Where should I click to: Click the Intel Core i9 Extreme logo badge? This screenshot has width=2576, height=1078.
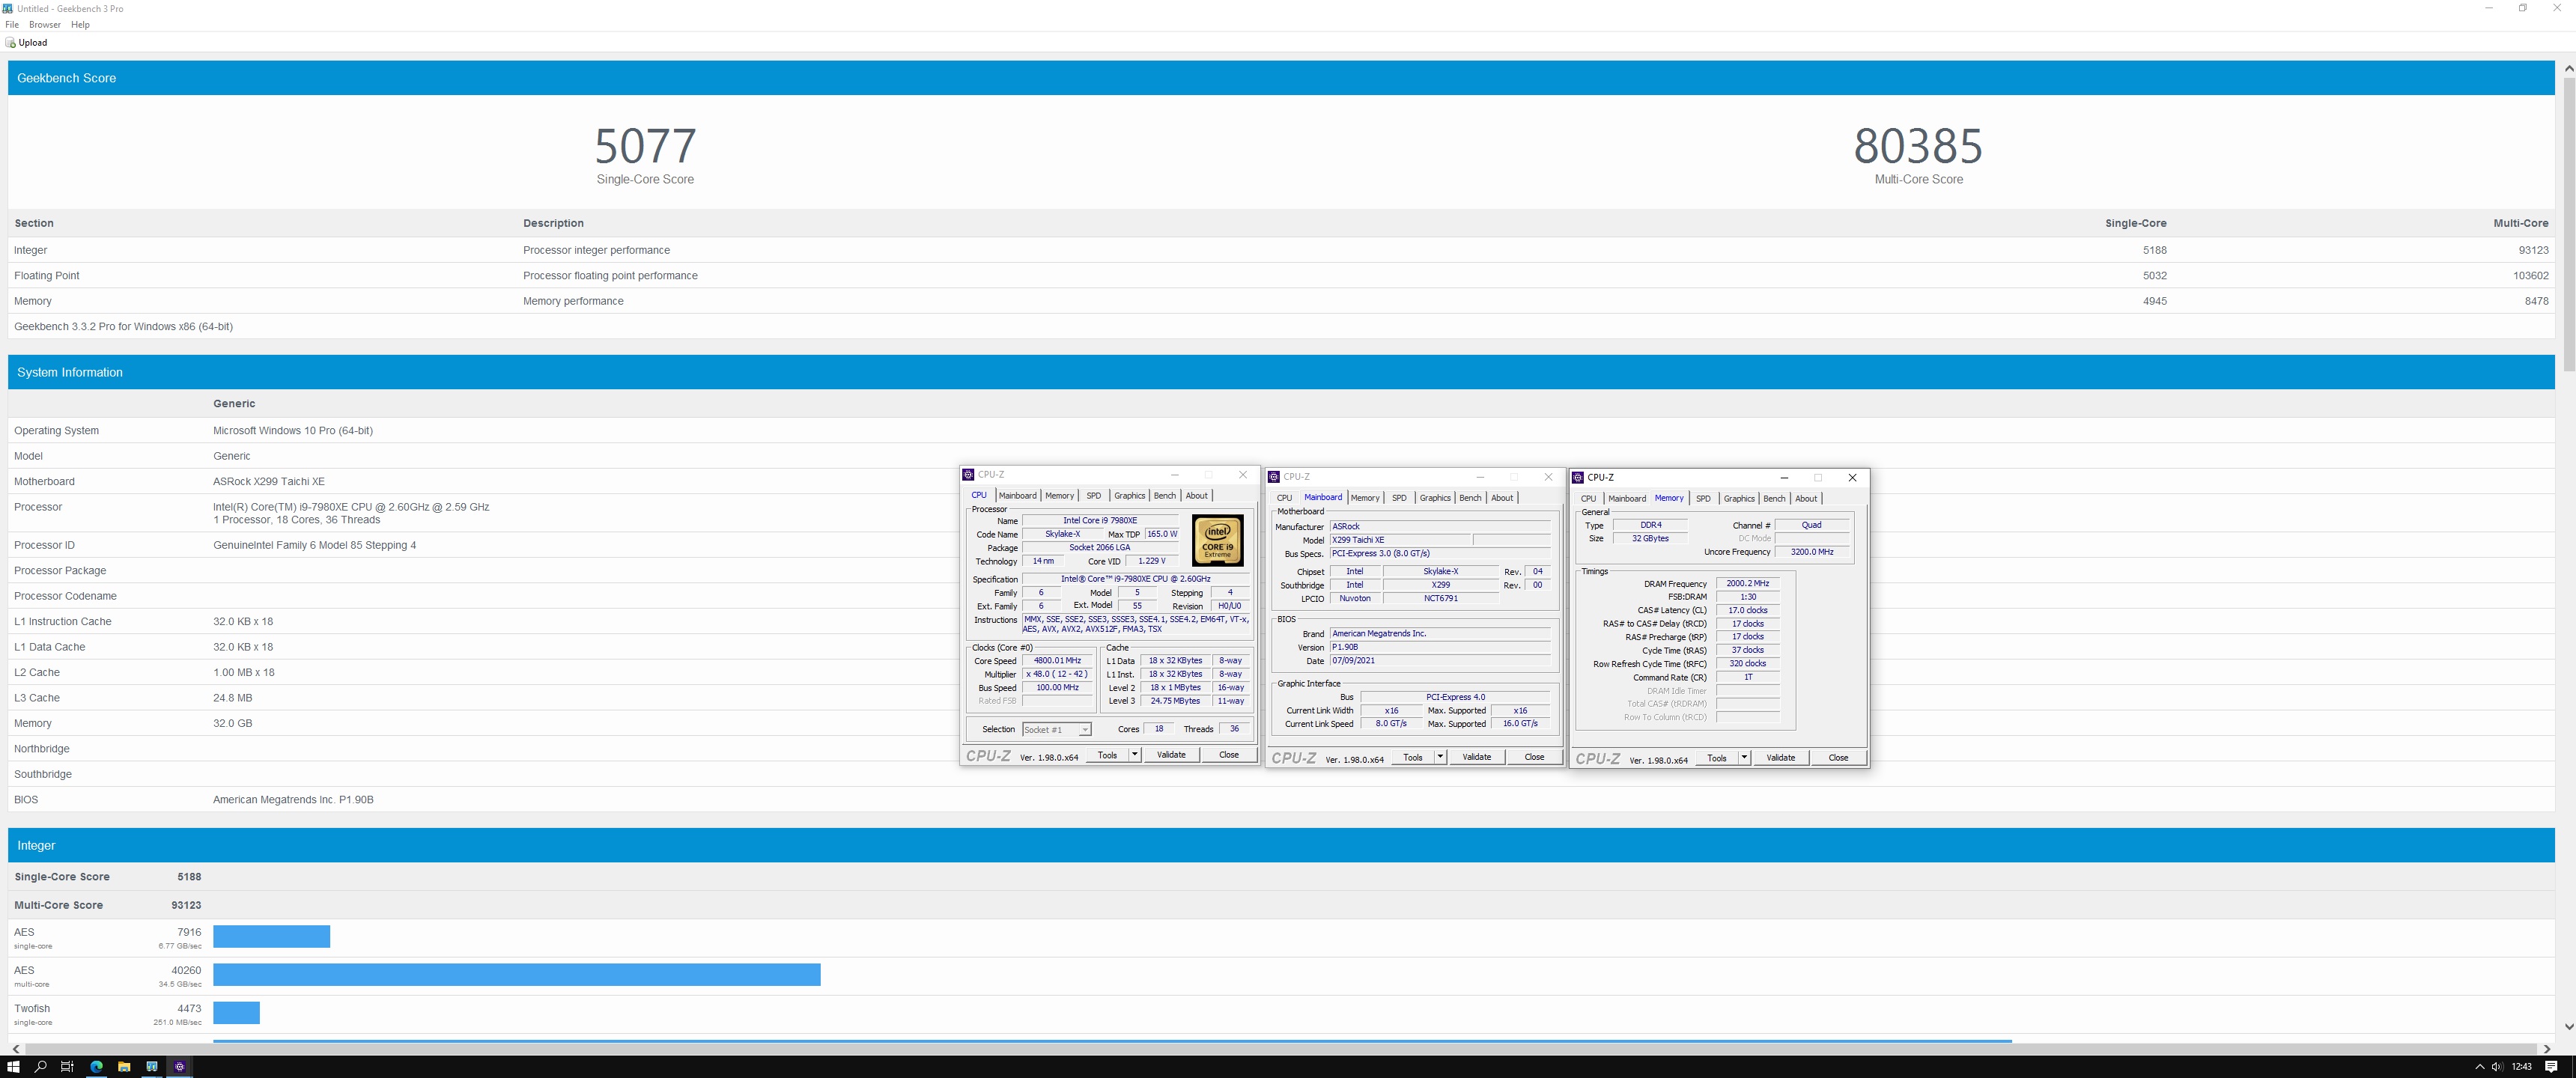1217,540
